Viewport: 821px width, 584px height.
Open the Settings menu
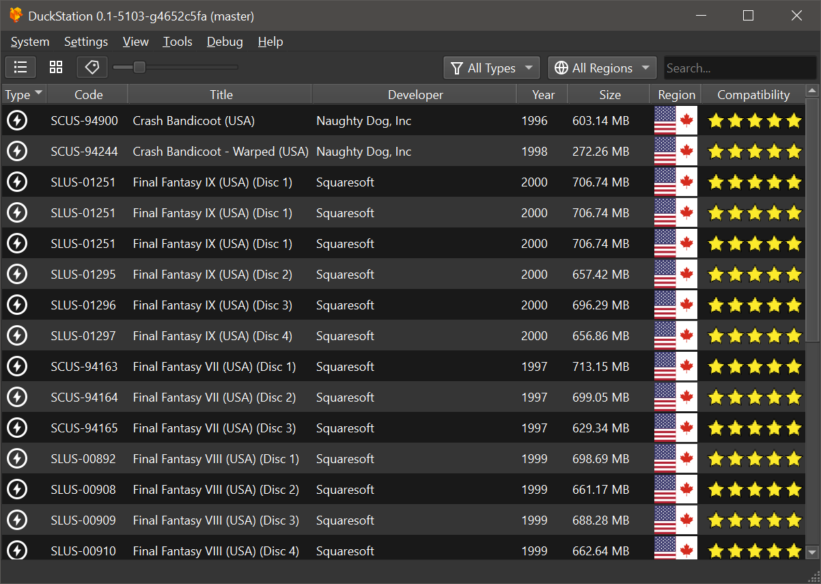(86, 42)
